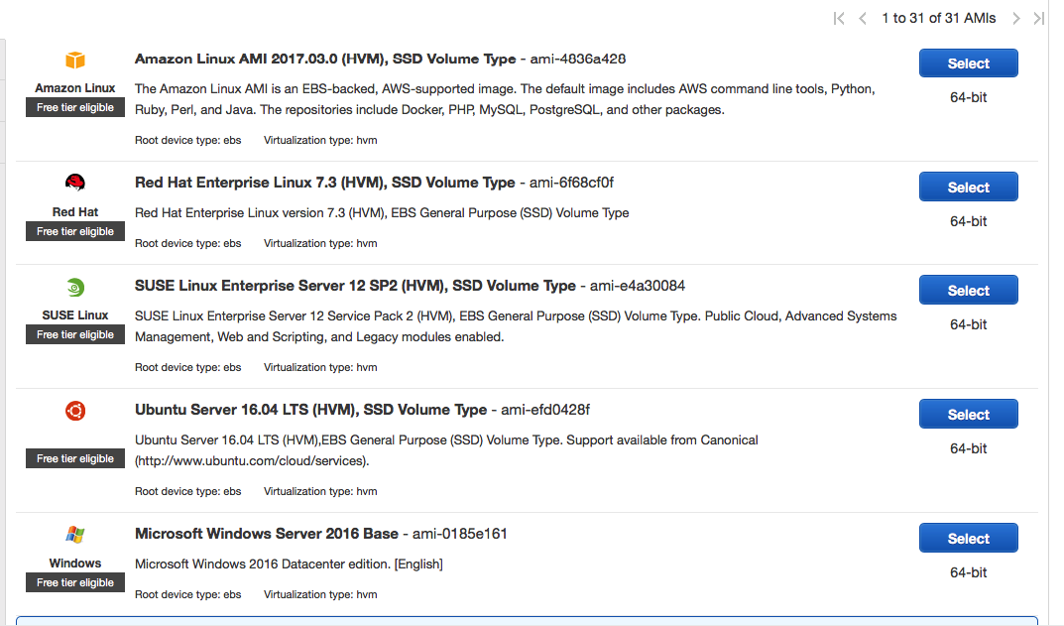Click the ami-4836a428 ID text
The width and height of the screenshot is (1064, 626).
(x=577, y=60)
